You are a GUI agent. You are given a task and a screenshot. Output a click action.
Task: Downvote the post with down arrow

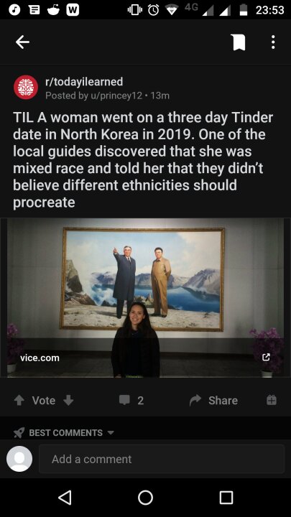(x=68, y=400)
